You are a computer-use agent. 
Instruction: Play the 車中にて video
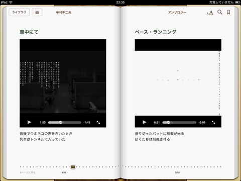tap(29, 122)
